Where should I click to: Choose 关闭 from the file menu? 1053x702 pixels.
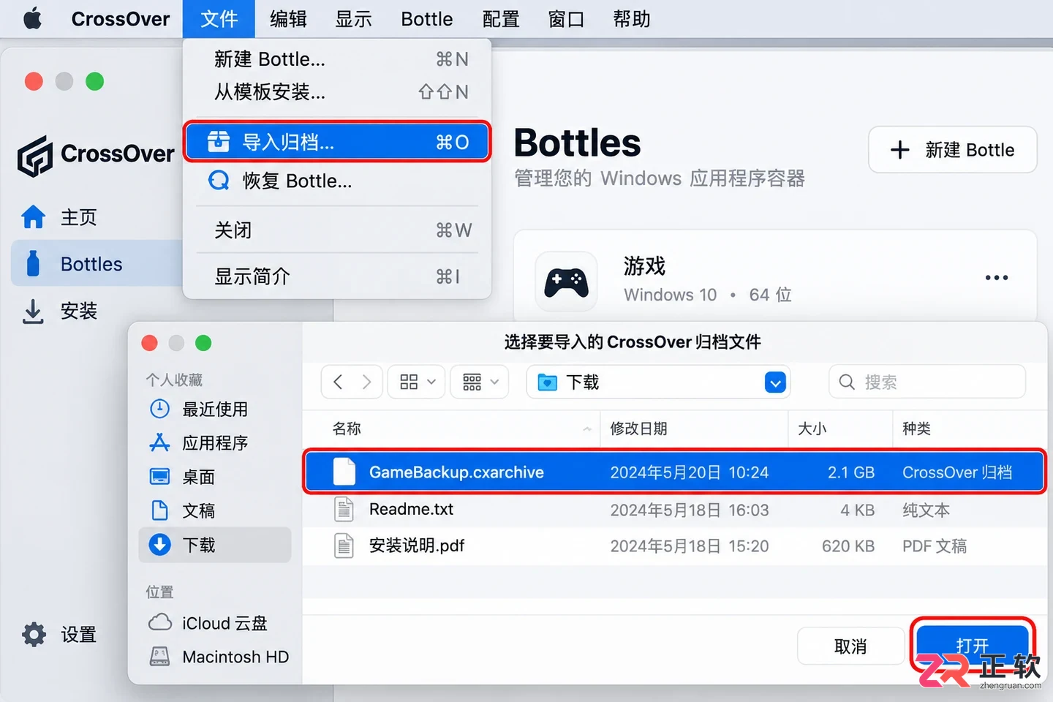(x=336, y=230)
